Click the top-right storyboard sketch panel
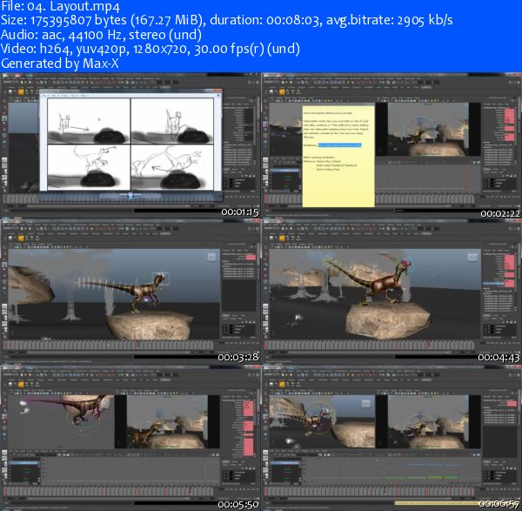This screenshot has width=522, height=511. pos(172,121)
